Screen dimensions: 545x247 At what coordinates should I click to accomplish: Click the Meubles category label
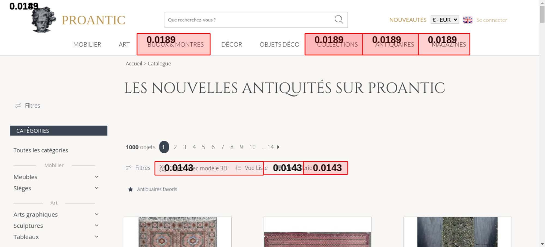click(x=25, y=177)
